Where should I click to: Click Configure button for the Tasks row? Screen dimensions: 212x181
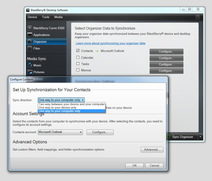(167, 64)
